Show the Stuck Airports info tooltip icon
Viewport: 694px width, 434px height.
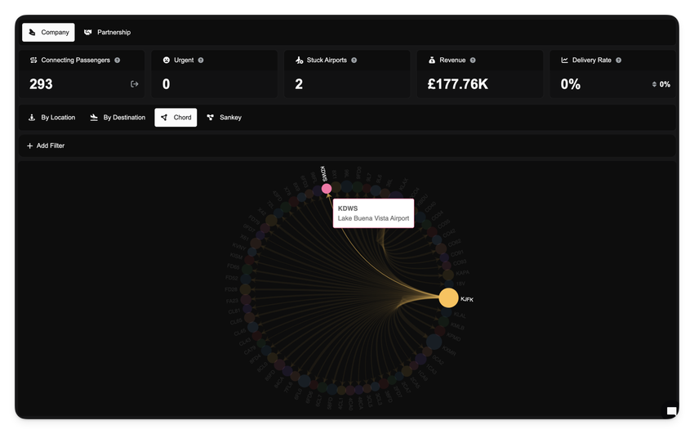click(354, 60)
